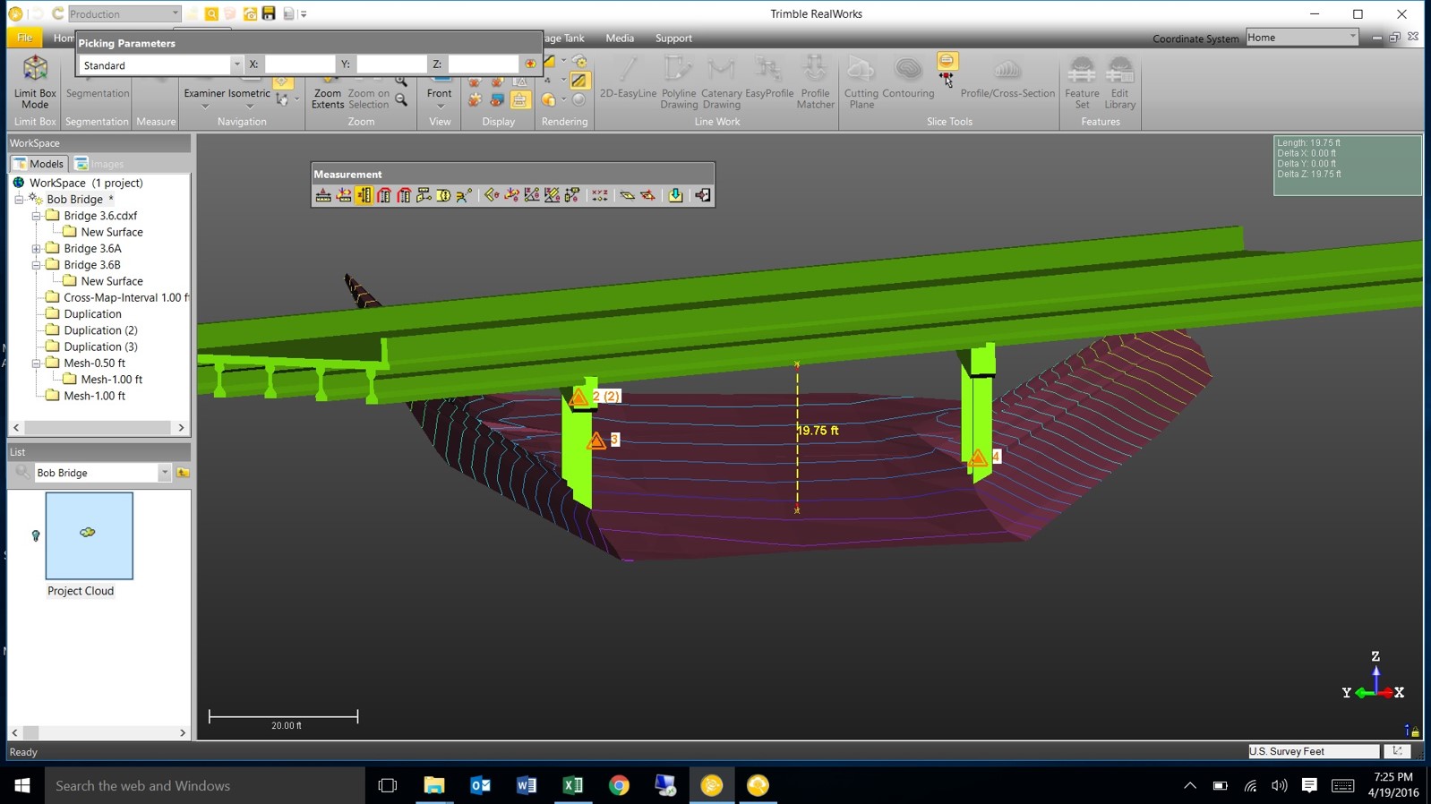Open Excel from the taskbar
This screenshot has width=1431, height=804.
tap(572, 785)
